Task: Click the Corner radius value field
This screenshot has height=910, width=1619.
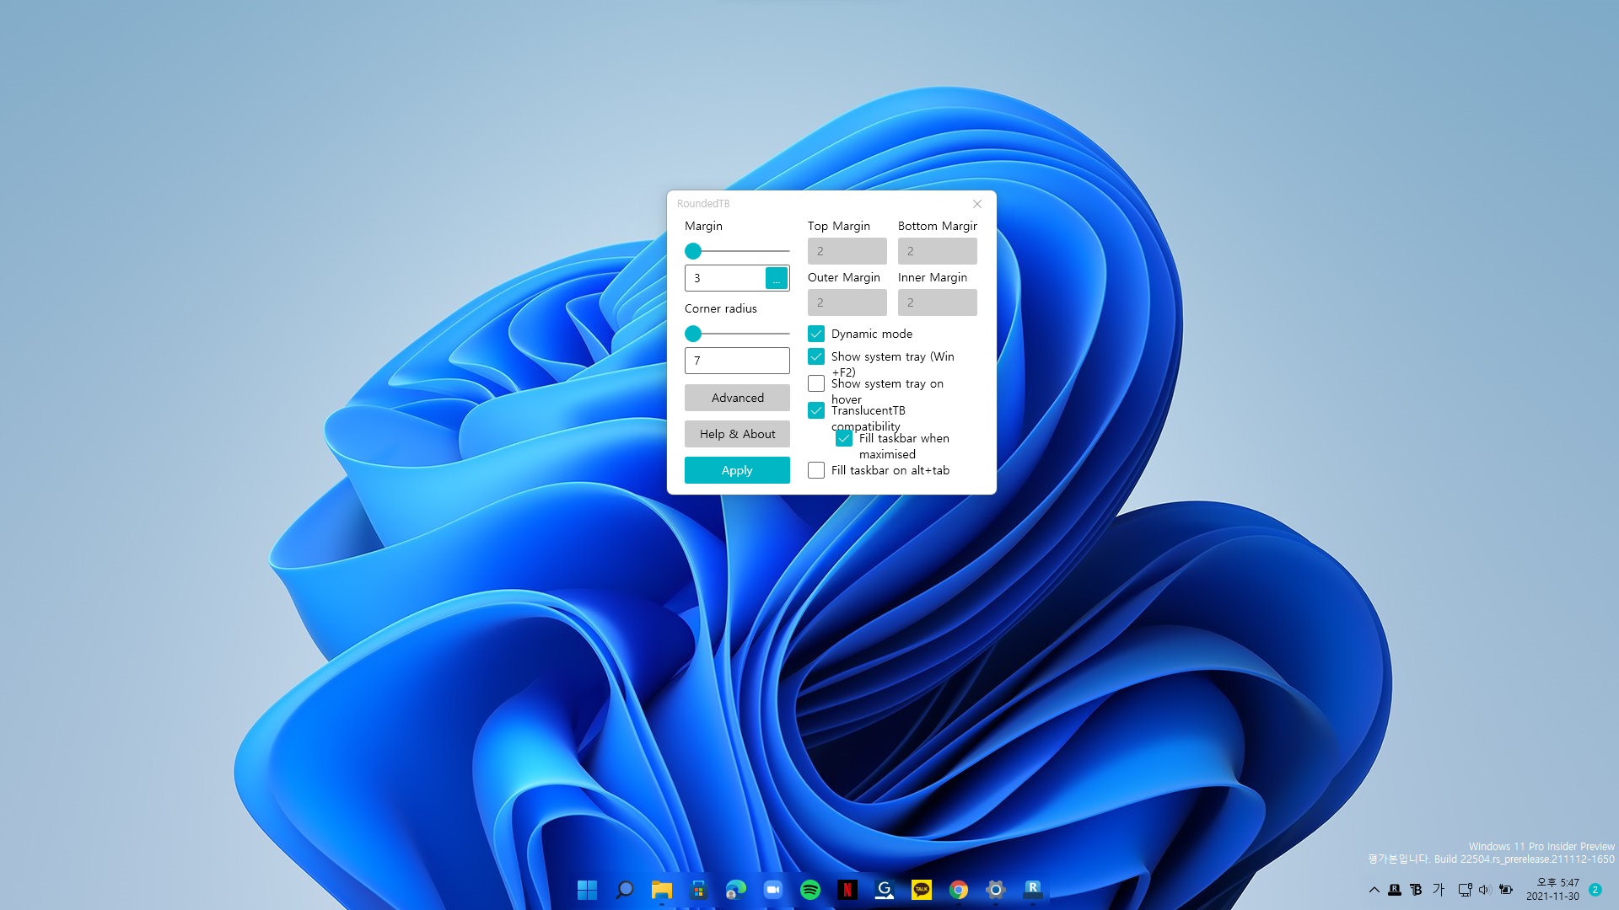Action: point(737,361)
